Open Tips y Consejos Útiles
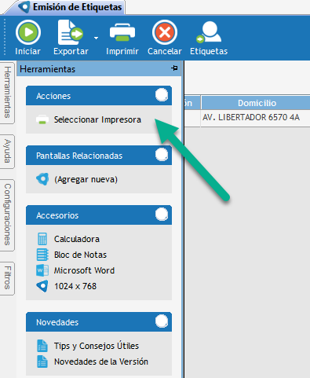The height and width of the screenshot is (378, 310). click(x=97, y=346)
